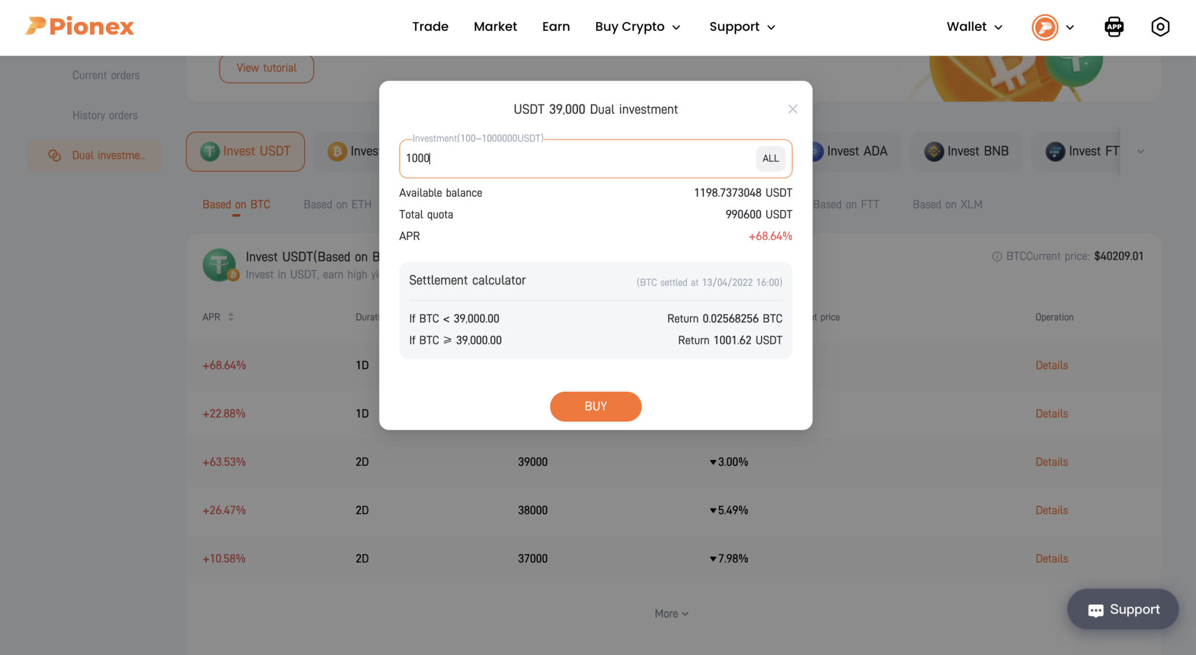Screen dimensions: 1196x655
Task: Click Details on the +68.64% row
Action: 1052,365
